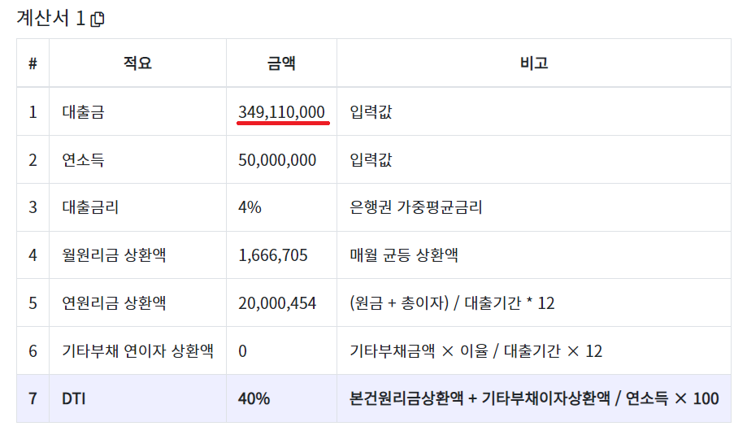Select the 대출금리 row label

click(90, 207)
